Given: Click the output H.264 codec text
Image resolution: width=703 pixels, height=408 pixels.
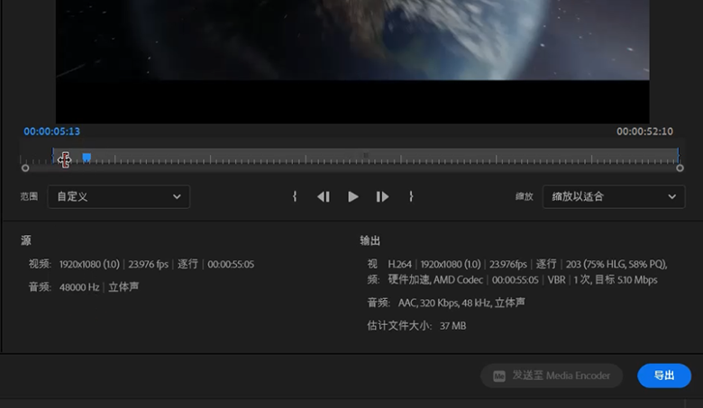Looking at the screenshot, I should point(399,264).
